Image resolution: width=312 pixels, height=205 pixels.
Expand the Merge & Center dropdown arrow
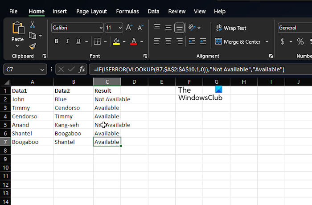tap(267, 41)
